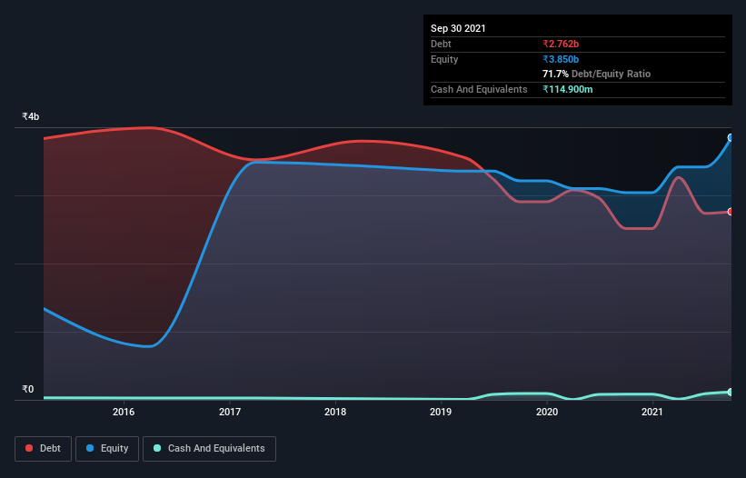
Task: Click the teal Cash And Equivalents legend dot
Action: point(157,448)
